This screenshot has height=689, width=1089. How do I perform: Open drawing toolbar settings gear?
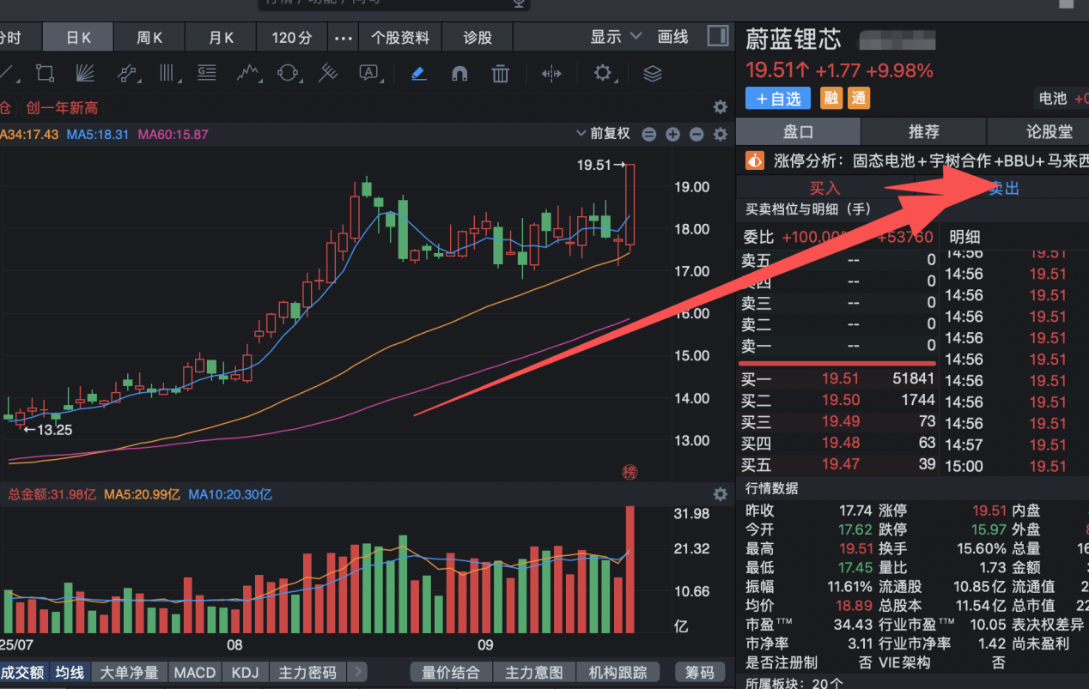[x=603, y=73]
